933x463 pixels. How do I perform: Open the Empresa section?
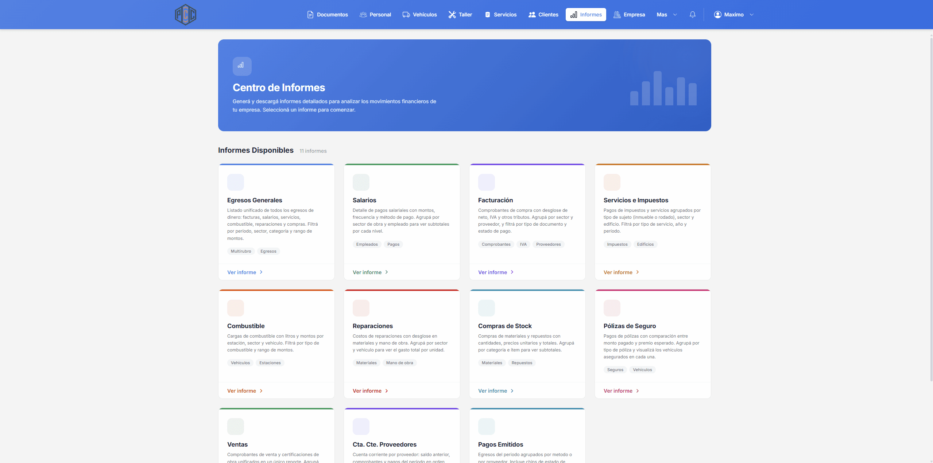(x=629, y=15)
